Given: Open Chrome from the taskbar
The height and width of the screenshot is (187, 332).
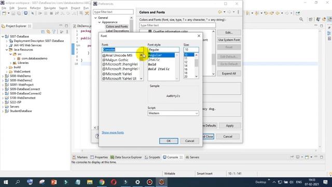Looking at the screenshot, I should pos(102,182).
